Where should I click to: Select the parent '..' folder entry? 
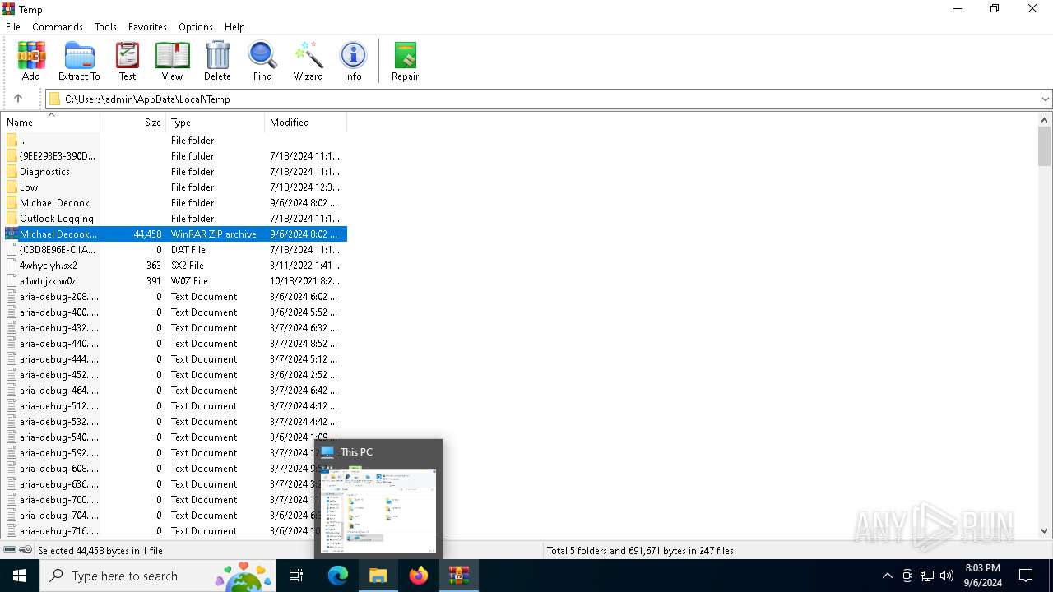tap(174, 141)
